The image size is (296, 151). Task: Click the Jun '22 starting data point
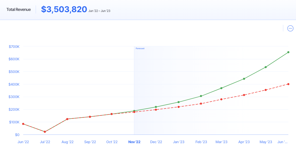[x=23, y=124]
